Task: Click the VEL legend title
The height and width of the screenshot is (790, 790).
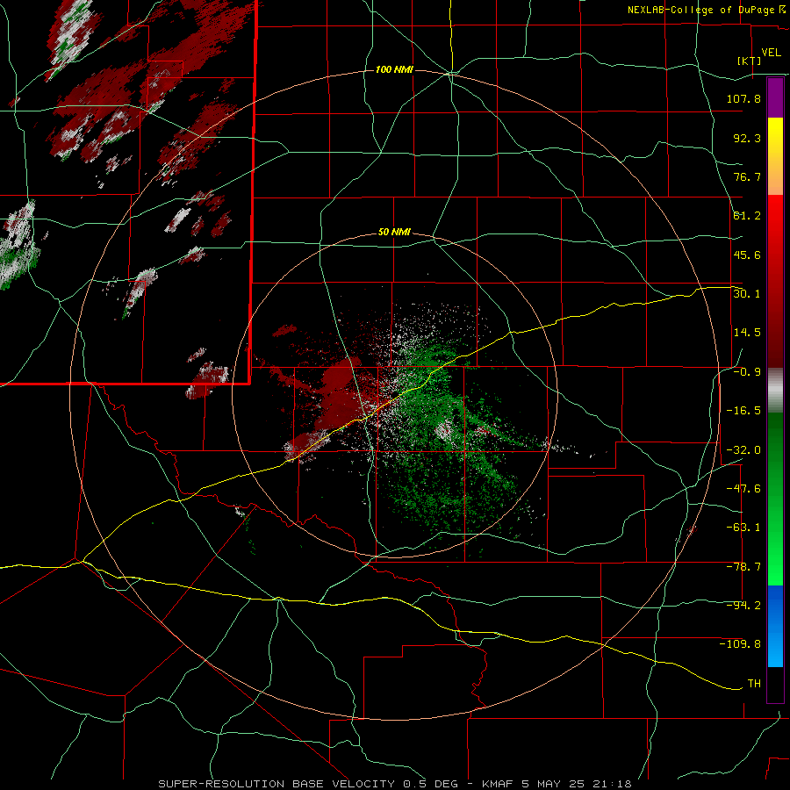Action: [771, 53]
